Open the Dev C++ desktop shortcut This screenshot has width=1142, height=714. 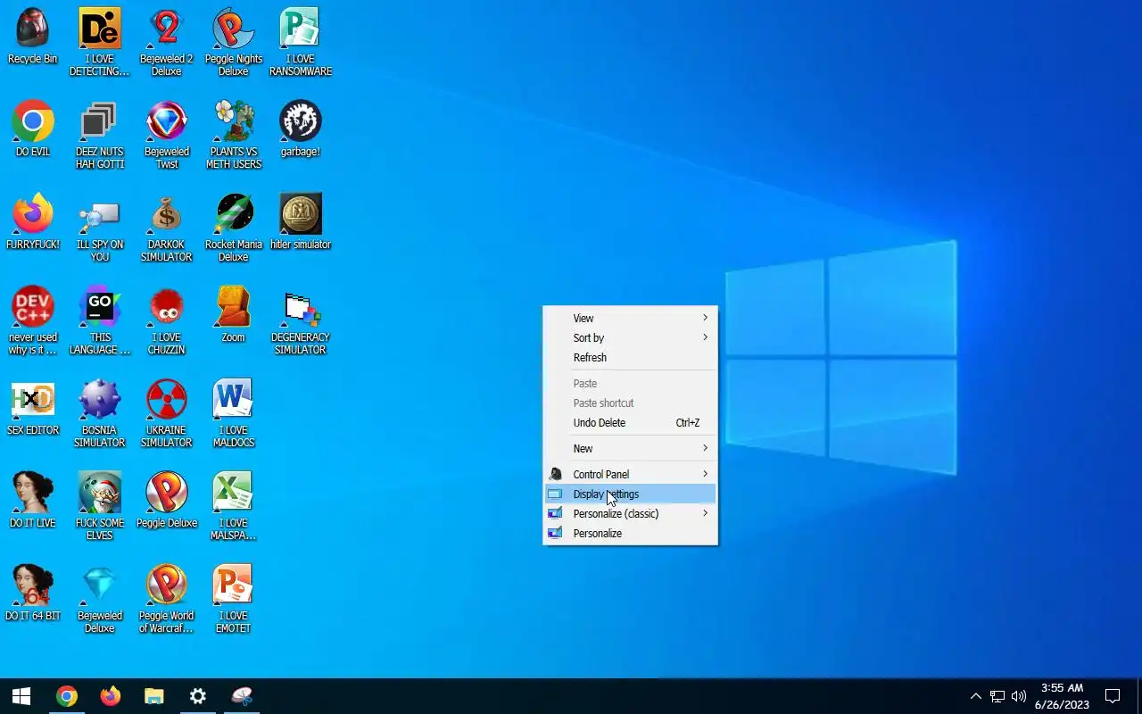[x=33, y=320]
